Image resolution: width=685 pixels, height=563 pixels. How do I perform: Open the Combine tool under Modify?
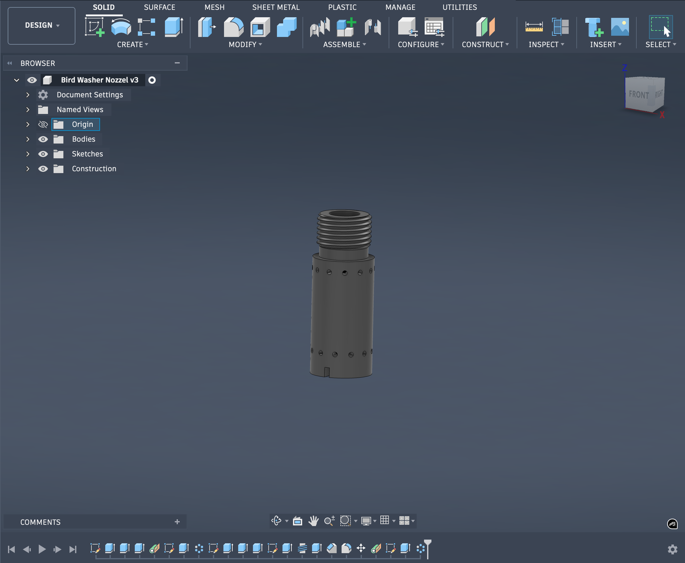tap(286, 28)
